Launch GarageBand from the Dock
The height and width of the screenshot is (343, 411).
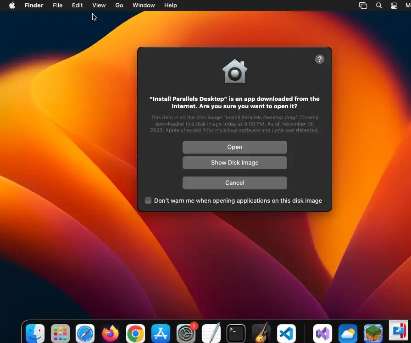point(261,333)
